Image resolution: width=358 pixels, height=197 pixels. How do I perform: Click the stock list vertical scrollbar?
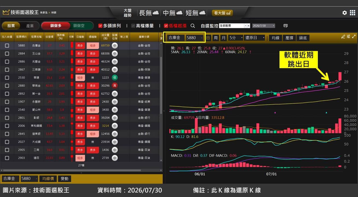161,85
